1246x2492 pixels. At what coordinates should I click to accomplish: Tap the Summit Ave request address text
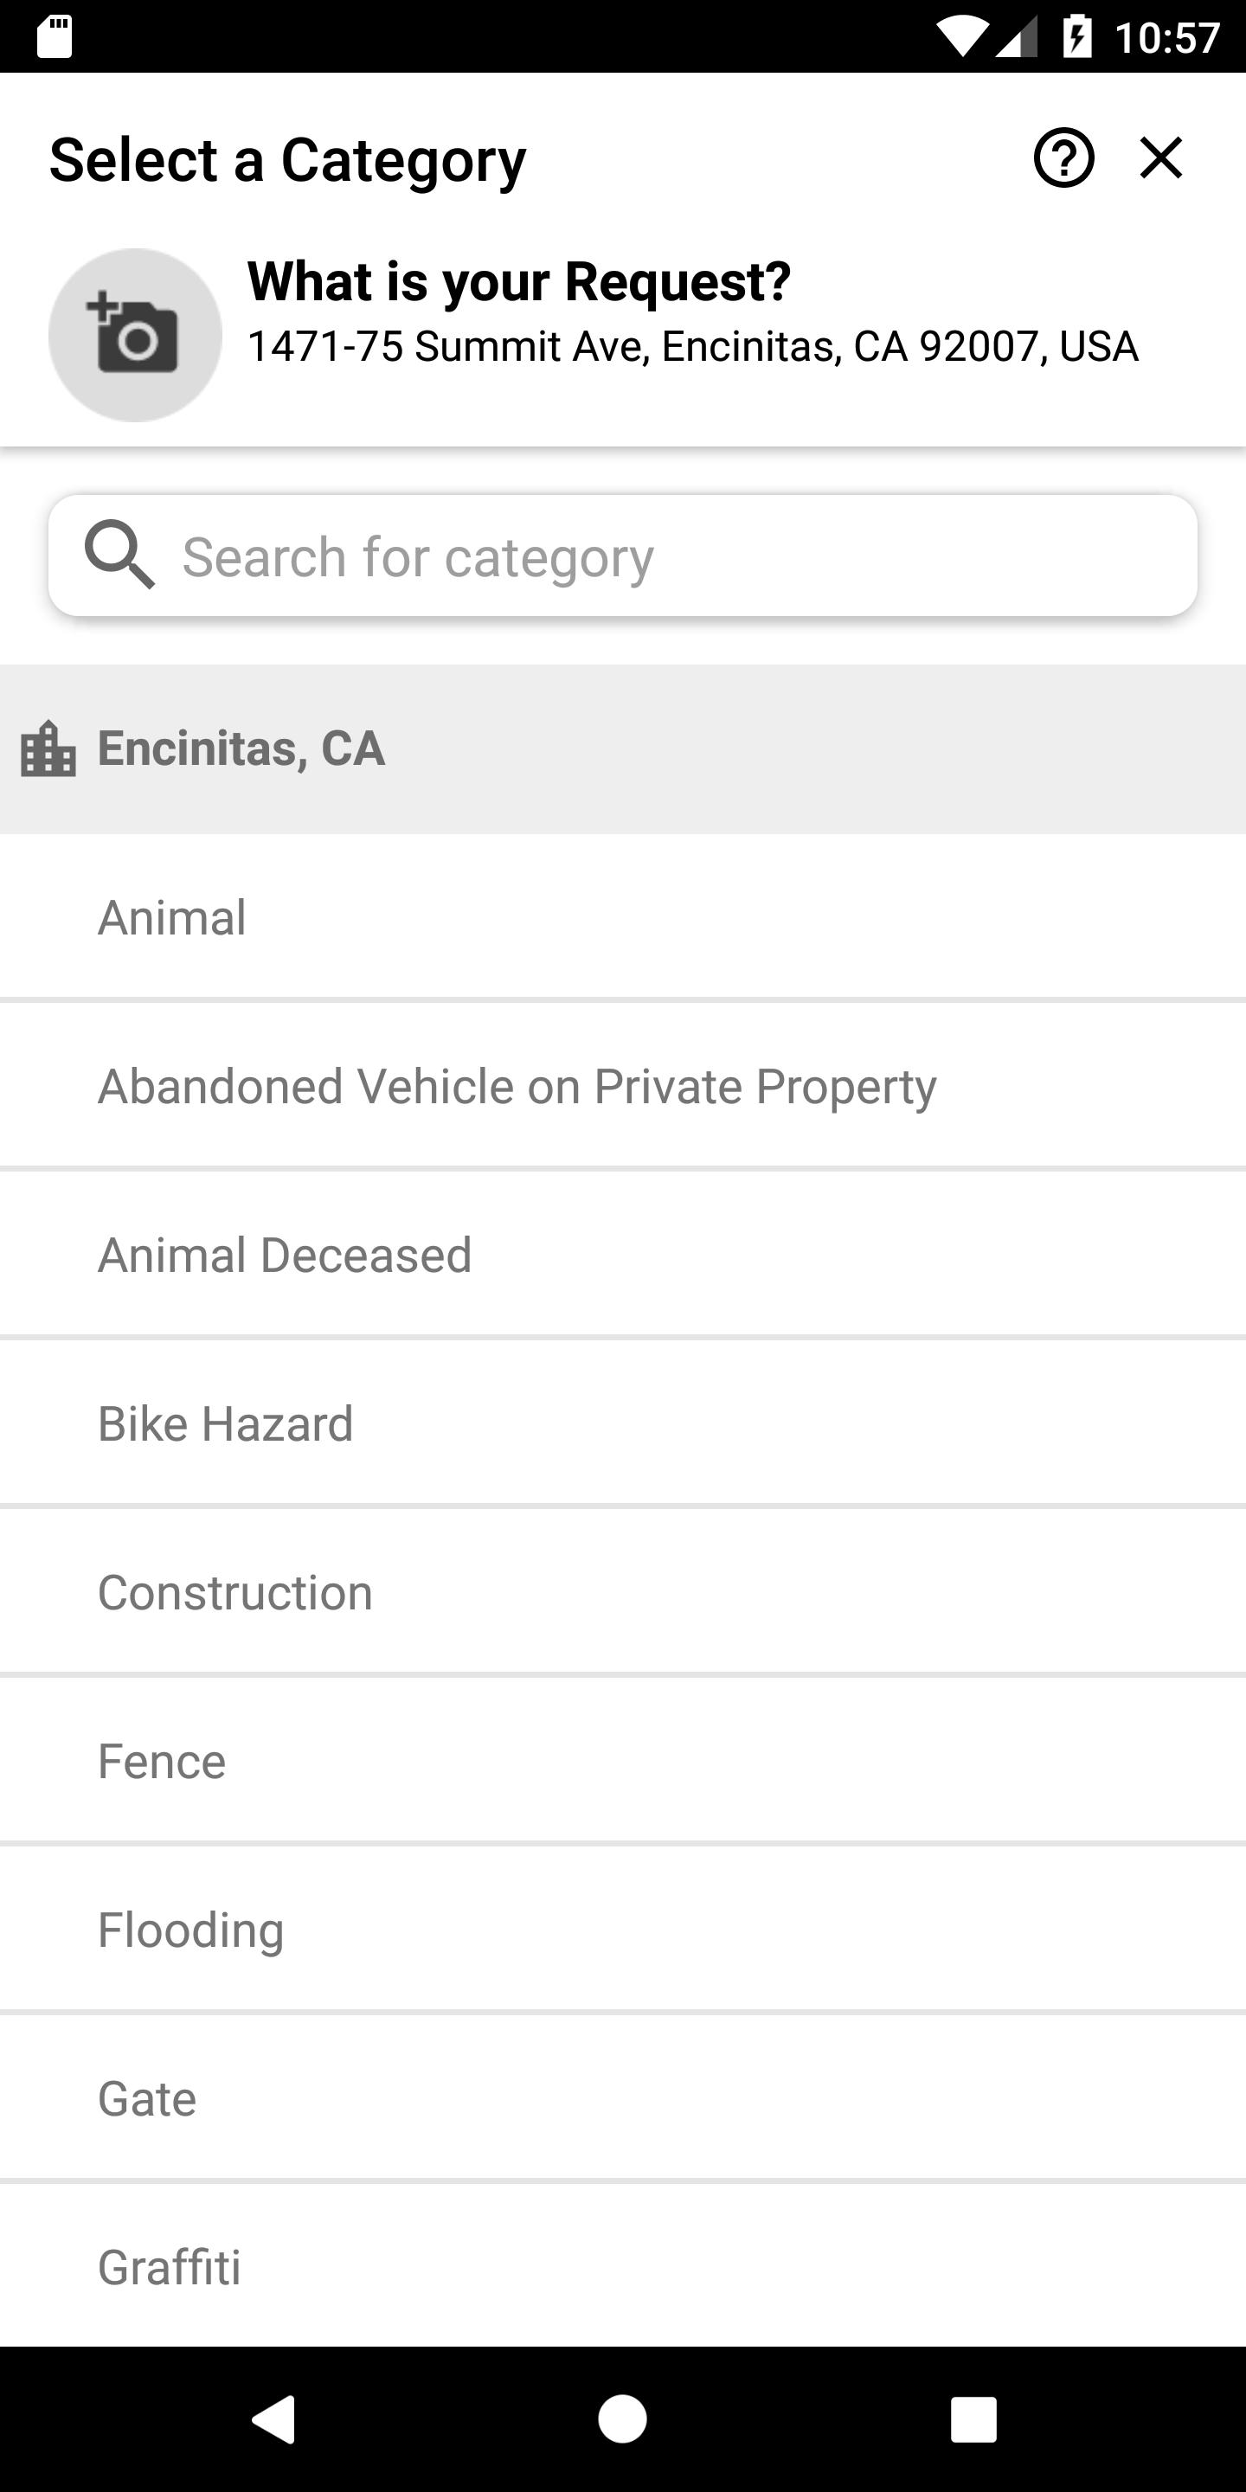coord(692,346)
